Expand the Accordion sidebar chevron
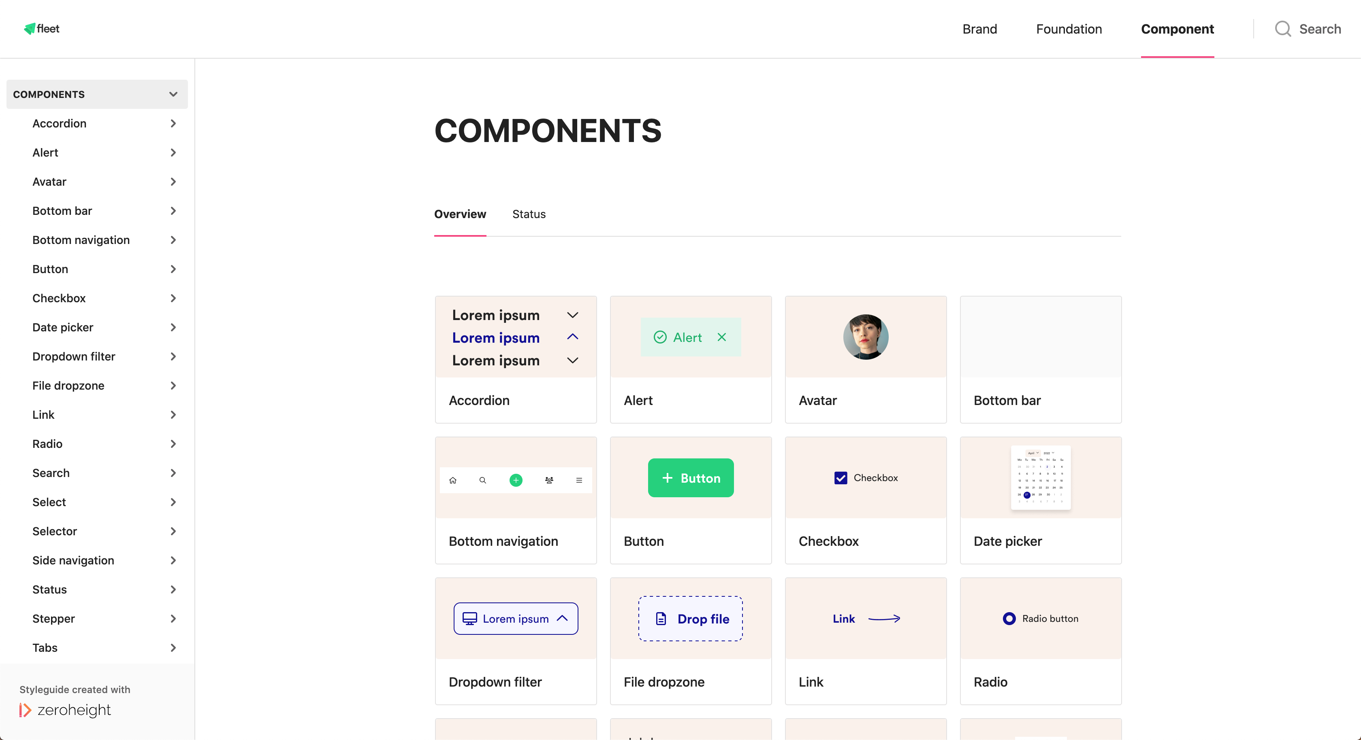The height and width of the screenshot is (740, 1361). (x=173, y=123)
